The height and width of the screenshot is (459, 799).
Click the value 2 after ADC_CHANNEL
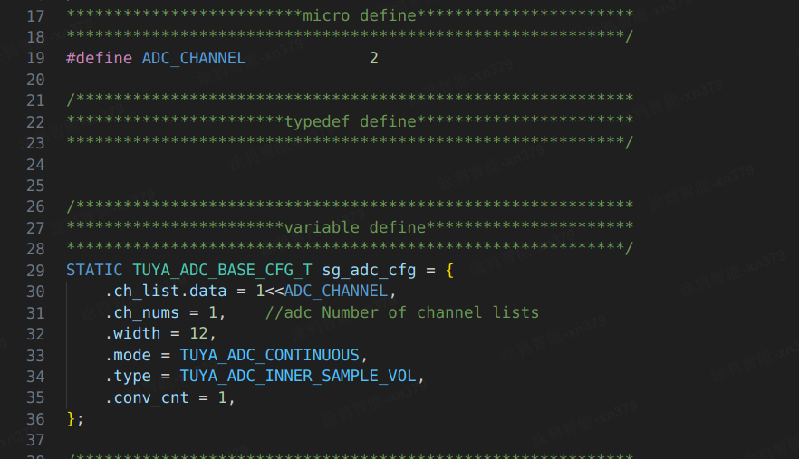[x=373, y=58]
